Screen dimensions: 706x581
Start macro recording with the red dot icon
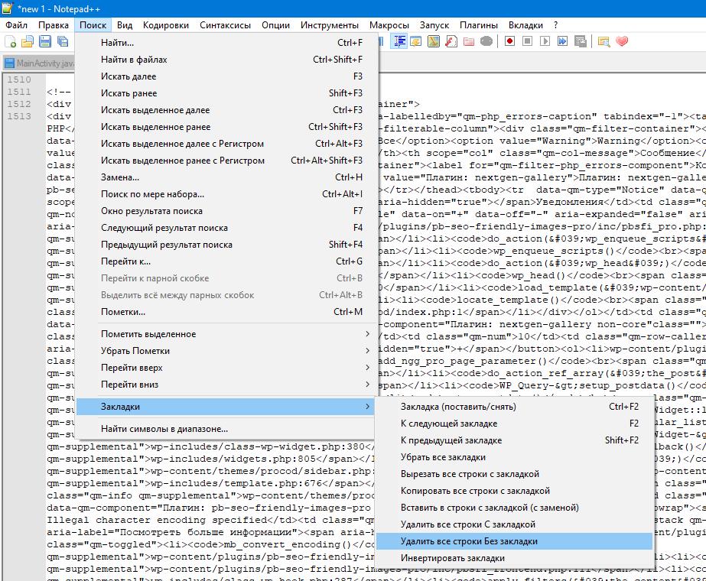509,41
